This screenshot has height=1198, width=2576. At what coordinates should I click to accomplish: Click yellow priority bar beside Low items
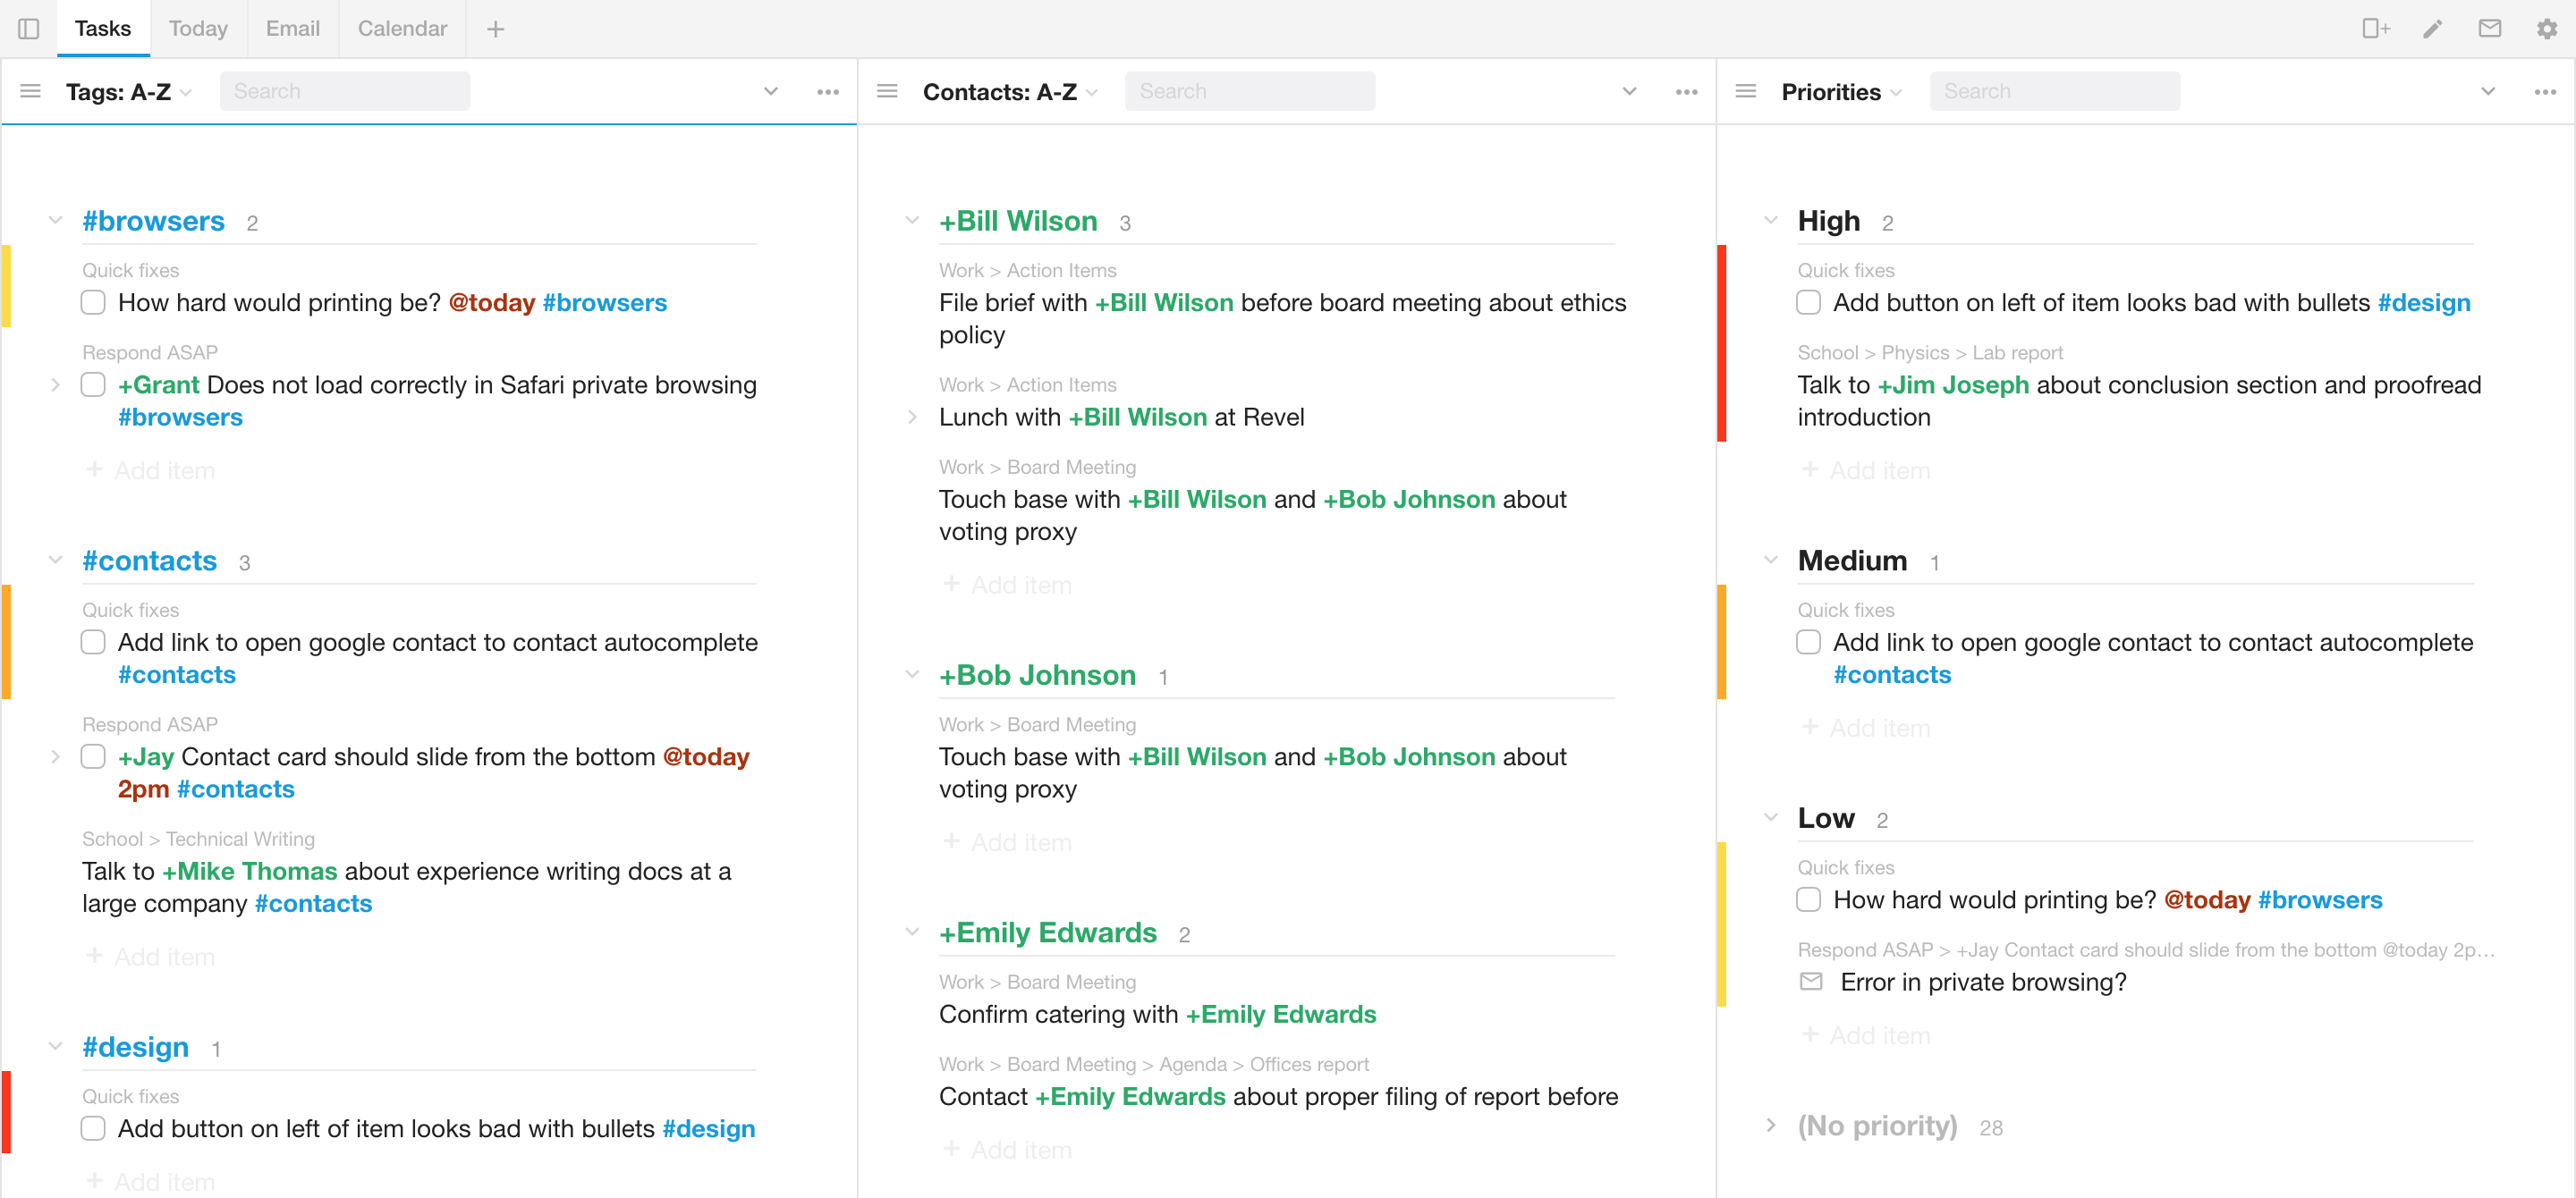click(x=1721, y=924)
